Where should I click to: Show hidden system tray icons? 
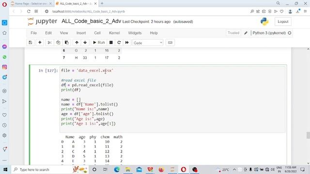(234, 170)
